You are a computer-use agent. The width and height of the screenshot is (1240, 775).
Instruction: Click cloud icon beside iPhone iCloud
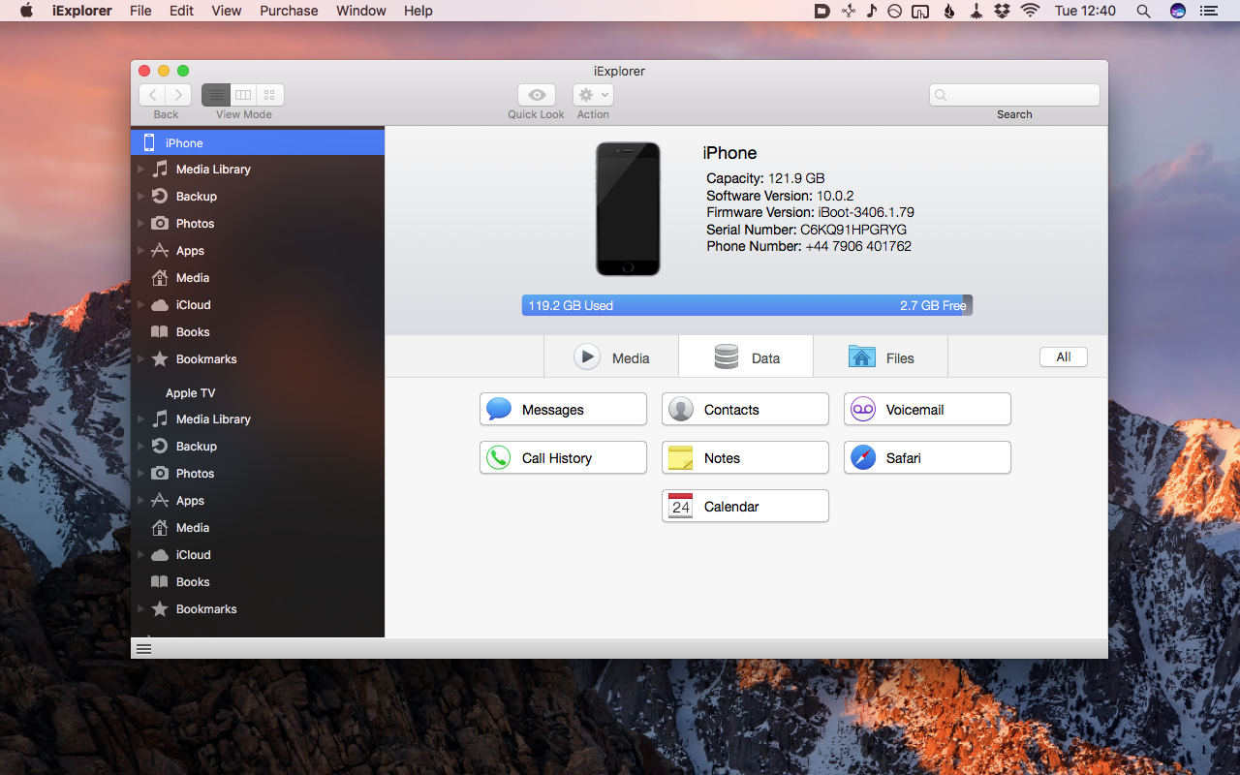(160, 304)
